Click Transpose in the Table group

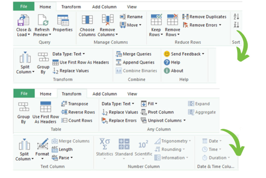pyautogui.click(x=75, y=104)
